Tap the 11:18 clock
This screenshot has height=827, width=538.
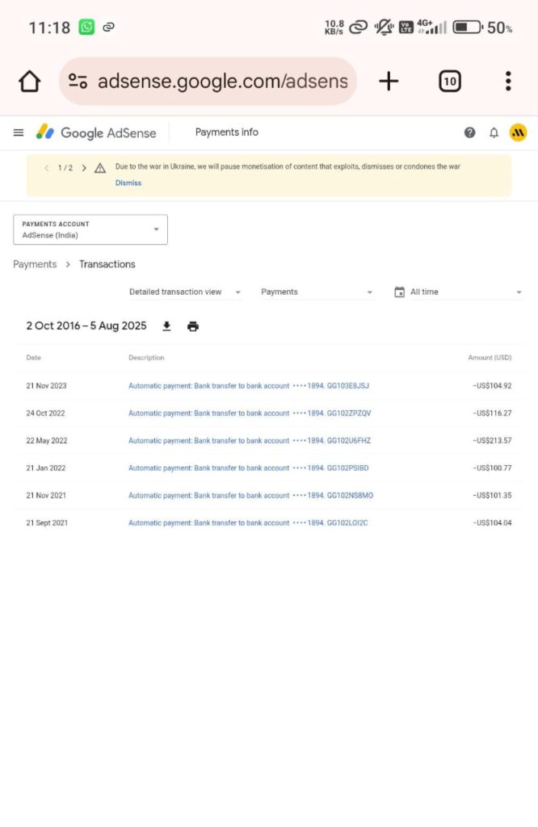tap(49, 27)
